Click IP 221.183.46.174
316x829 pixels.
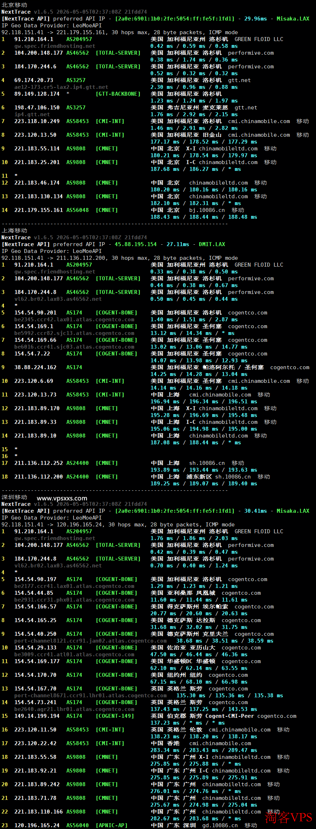[x=37, y=183]
